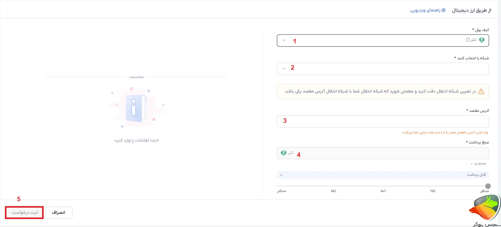Click the network caution notice text
This screenshot has width=501, height=227.
[x=380, y=91]
